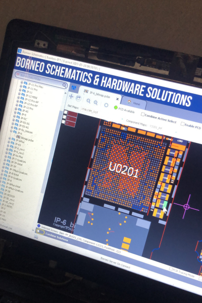Expand the IP-11 Pro Max folder

(22, 82)
